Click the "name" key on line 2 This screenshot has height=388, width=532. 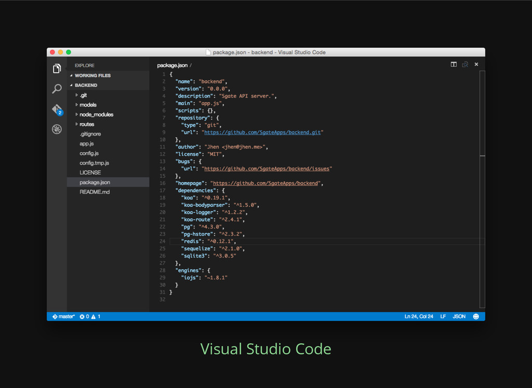184,82
